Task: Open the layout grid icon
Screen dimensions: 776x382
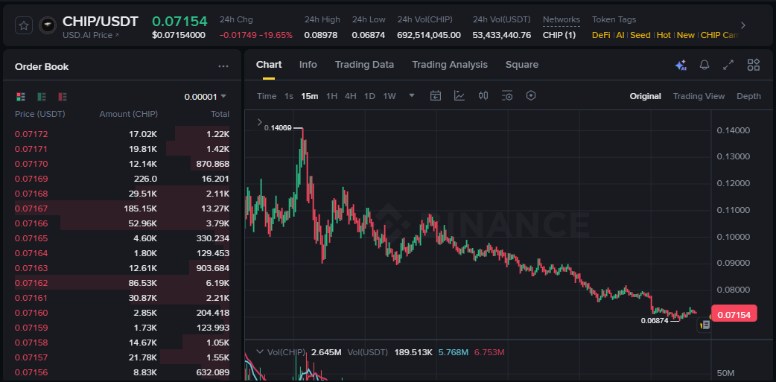Action: pyautogui.click(x=753, y=65)
